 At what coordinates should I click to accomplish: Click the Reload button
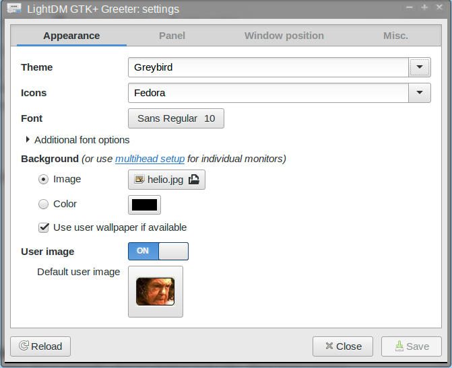coord(40,346)
